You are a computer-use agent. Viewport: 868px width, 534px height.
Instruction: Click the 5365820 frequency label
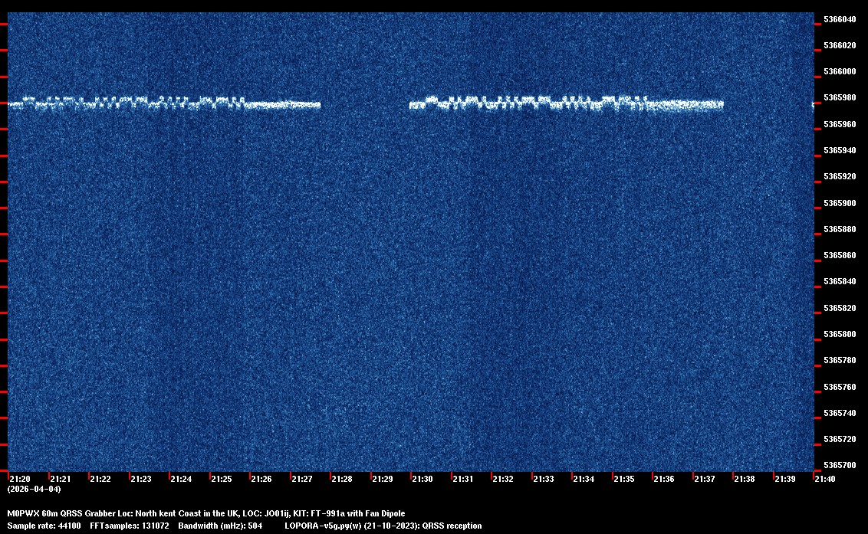point(839,308)
